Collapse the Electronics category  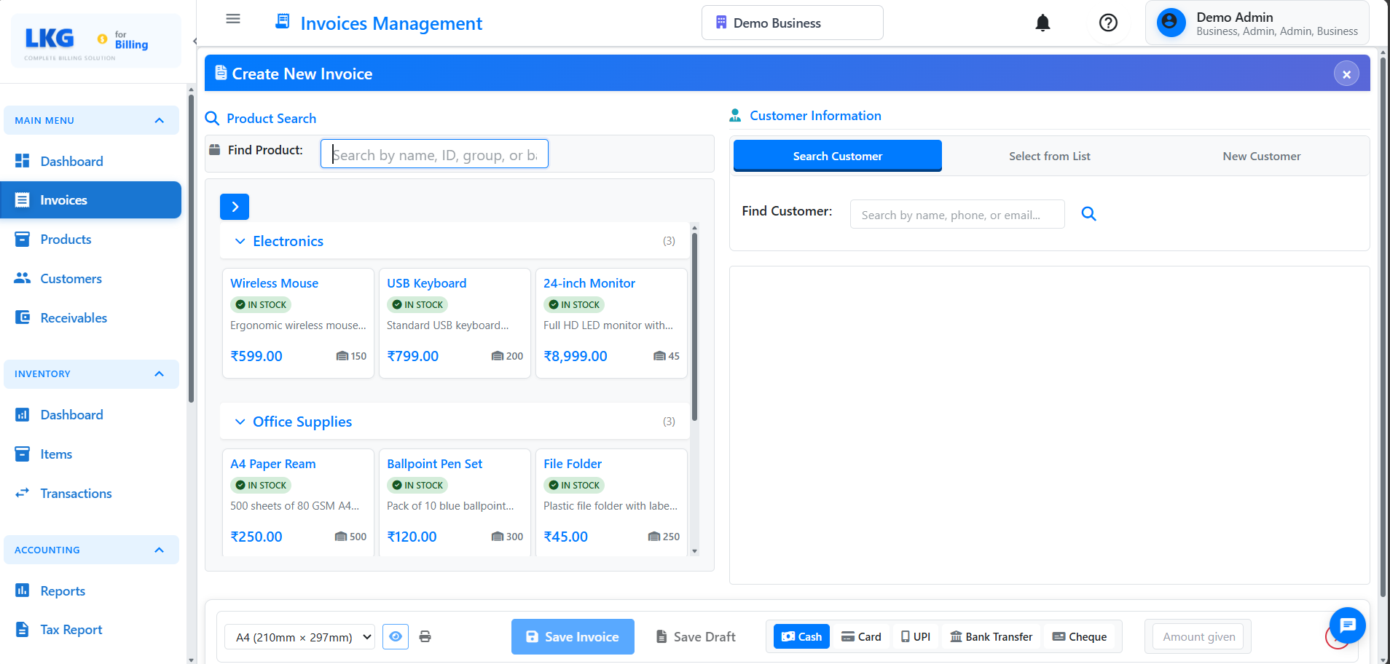240,240
